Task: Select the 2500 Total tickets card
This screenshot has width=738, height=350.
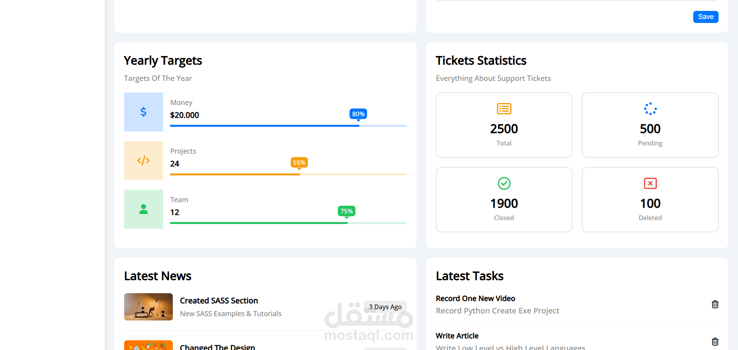Action: point(504,125)
